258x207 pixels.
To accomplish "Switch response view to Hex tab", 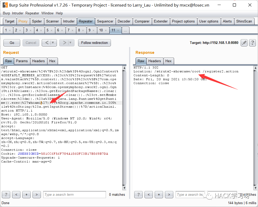I will click(169, 61).
